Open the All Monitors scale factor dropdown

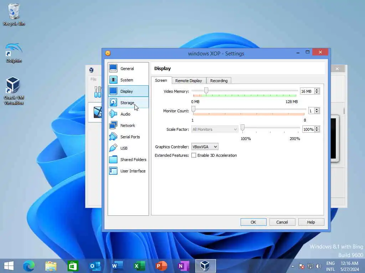point(215,129)
